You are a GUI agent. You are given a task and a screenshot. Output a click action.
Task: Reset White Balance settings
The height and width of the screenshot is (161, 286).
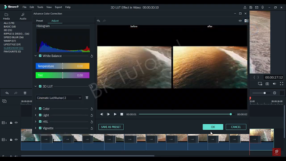pyautogui.click(x=92, y=56)
